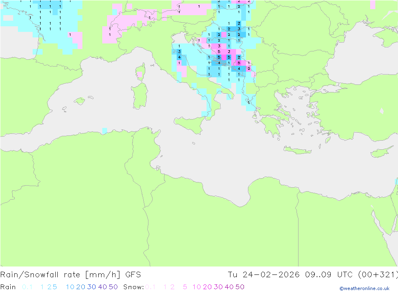Screen dimensions: 398x292
Task: Click the weatheronline.co.uk copyright link
Action: pyautogui.click(x=365, y=288)
